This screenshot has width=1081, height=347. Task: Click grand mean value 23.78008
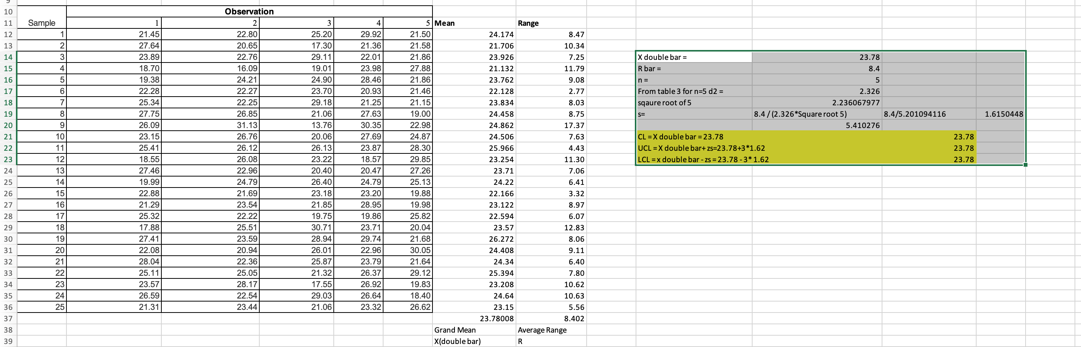point(474,319)
